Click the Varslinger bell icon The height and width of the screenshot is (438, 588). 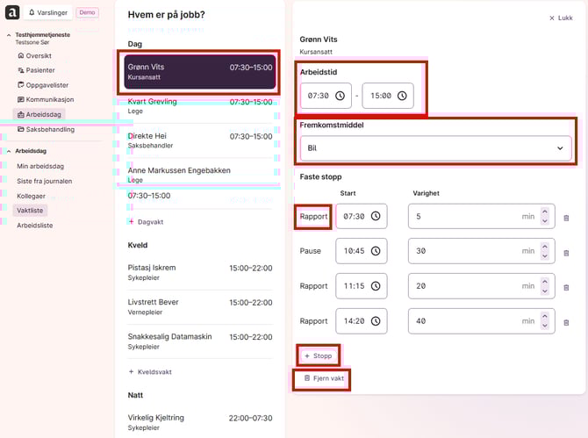click(32, 13)
